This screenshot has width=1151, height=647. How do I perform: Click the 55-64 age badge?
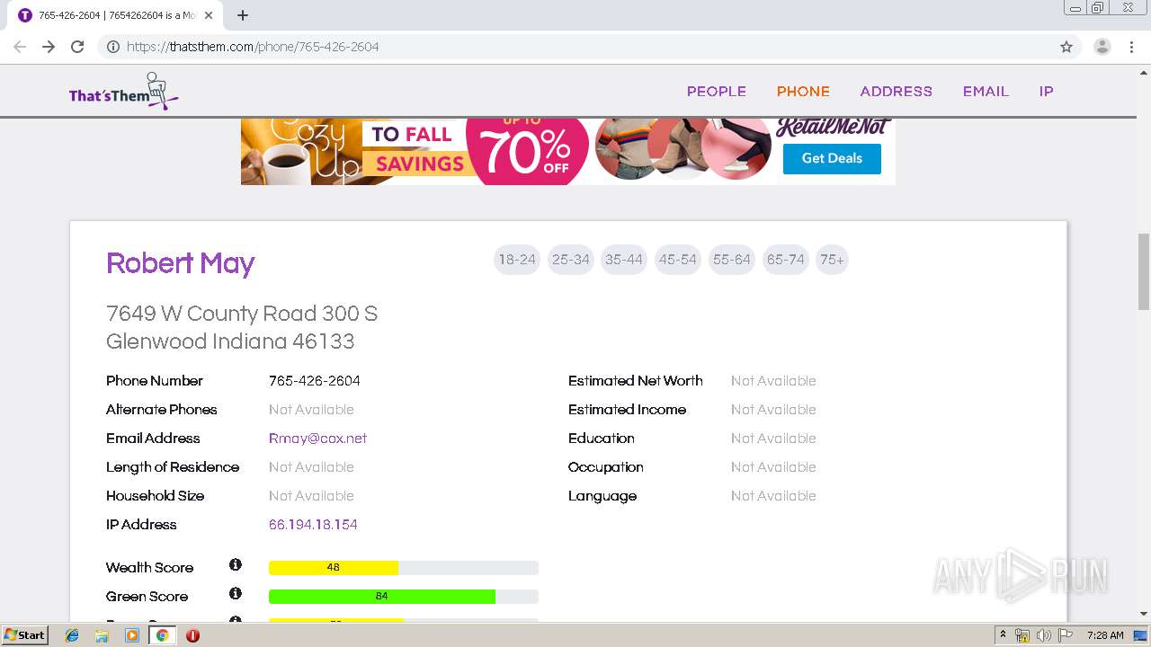click(732, 260)
